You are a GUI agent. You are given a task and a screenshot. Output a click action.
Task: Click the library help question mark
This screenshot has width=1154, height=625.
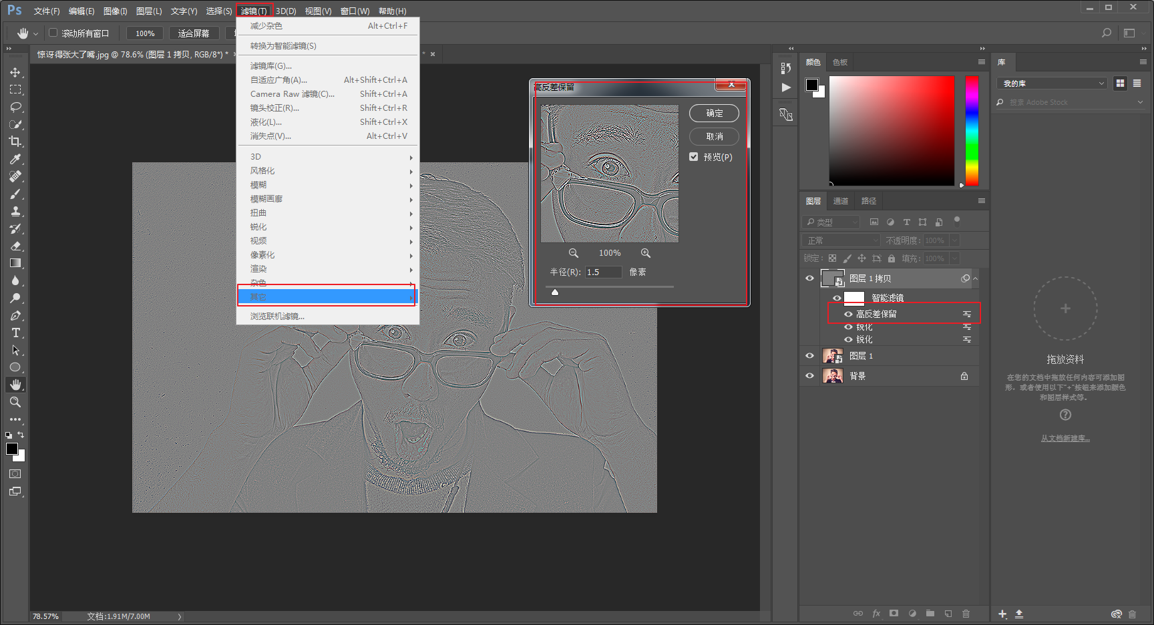pos(1065,415)
